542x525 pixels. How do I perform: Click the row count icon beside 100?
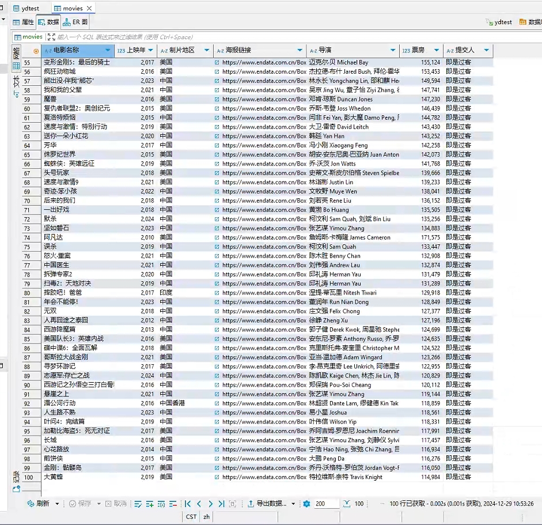347,504
